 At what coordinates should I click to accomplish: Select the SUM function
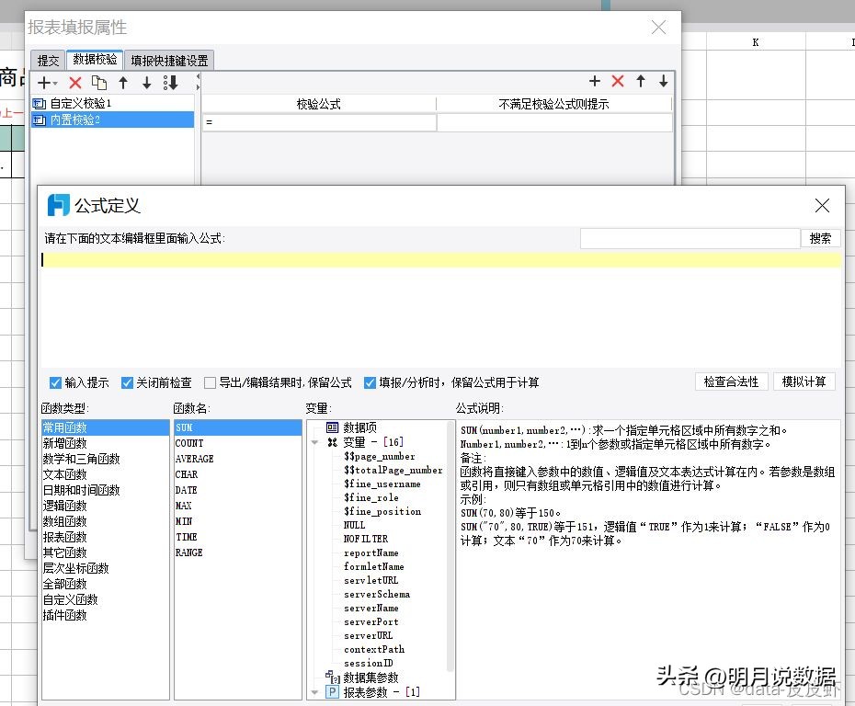pos(238,427)
